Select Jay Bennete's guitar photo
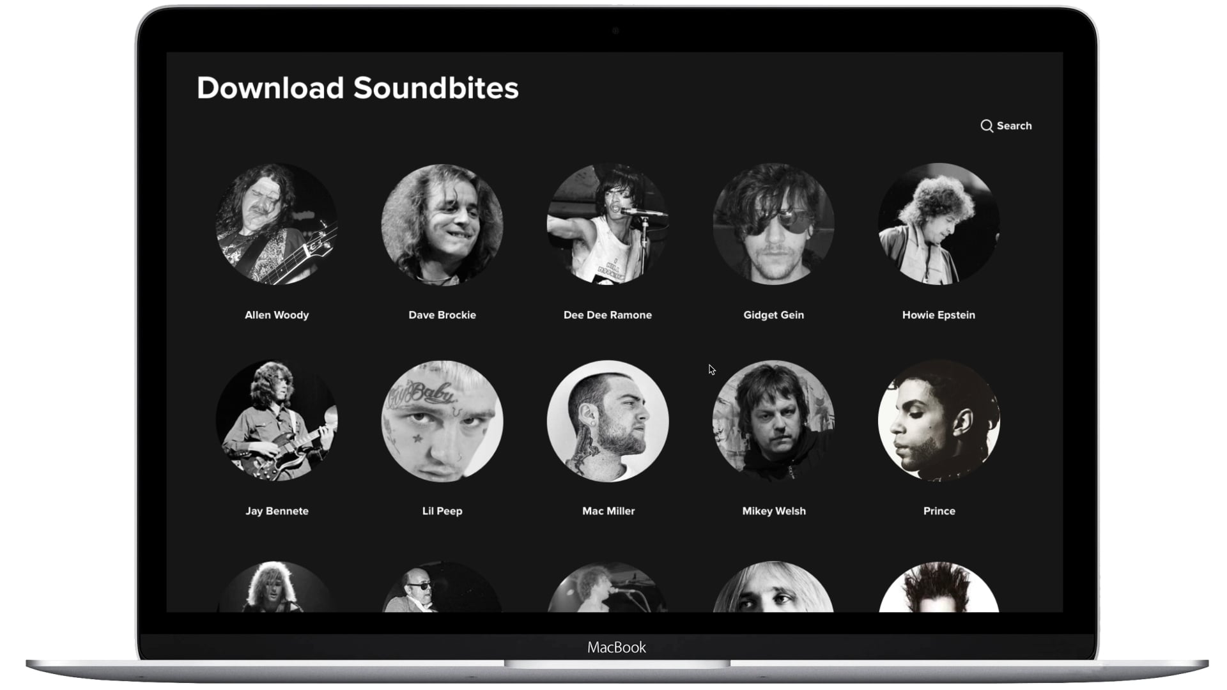Screen dimensions: 1227x690 pyautogui.click(x=277, y=421)
